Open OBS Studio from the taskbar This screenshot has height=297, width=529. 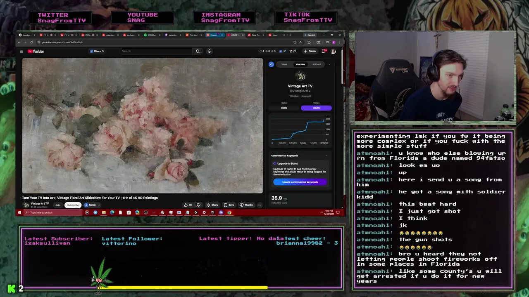(145, 212)
